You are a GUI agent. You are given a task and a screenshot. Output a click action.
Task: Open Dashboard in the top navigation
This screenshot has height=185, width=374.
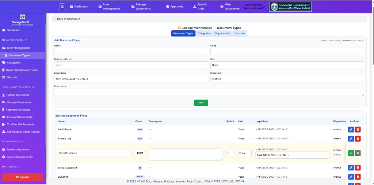(79, 7)
